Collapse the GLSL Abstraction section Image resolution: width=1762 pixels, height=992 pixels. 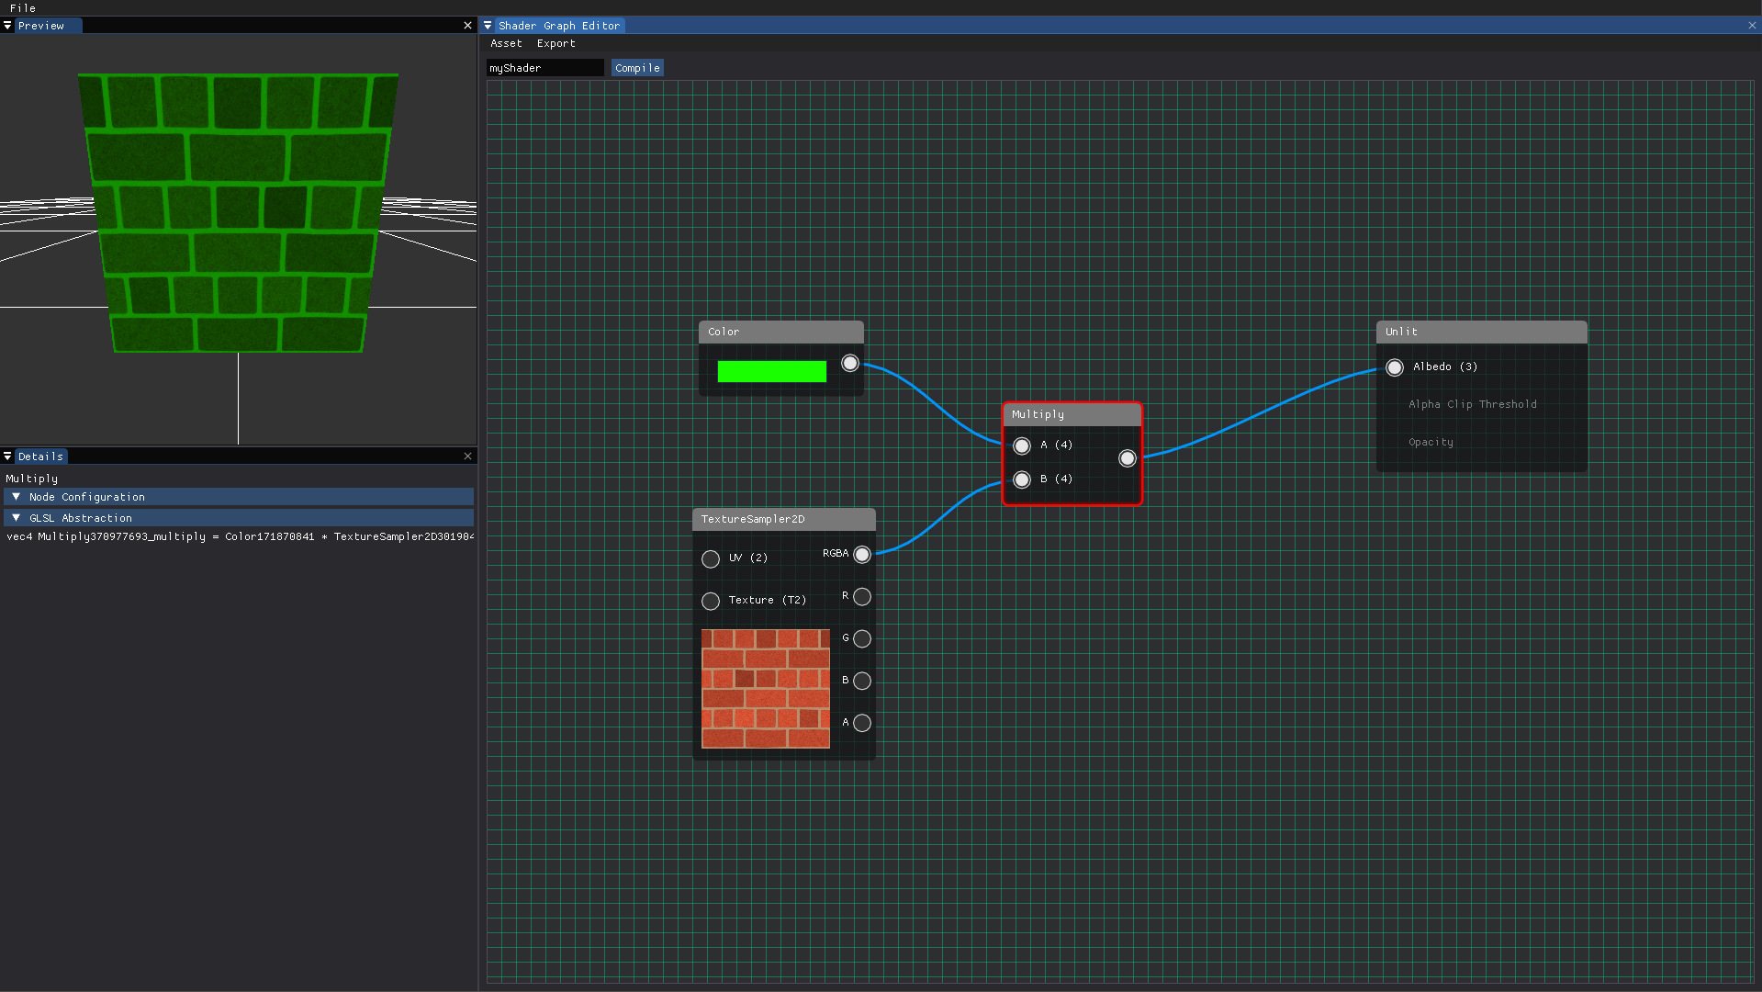[x=16, y=518]
